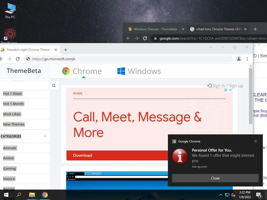This screenshot has width=267, height=200.
Task: Reload the go.microsoft.comjh page
Action: click(18, 59)
